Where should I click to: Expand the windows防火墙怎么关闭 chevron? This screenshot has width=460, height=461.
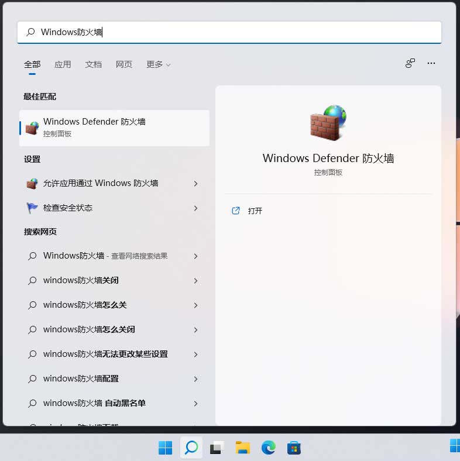click(195, 330)
